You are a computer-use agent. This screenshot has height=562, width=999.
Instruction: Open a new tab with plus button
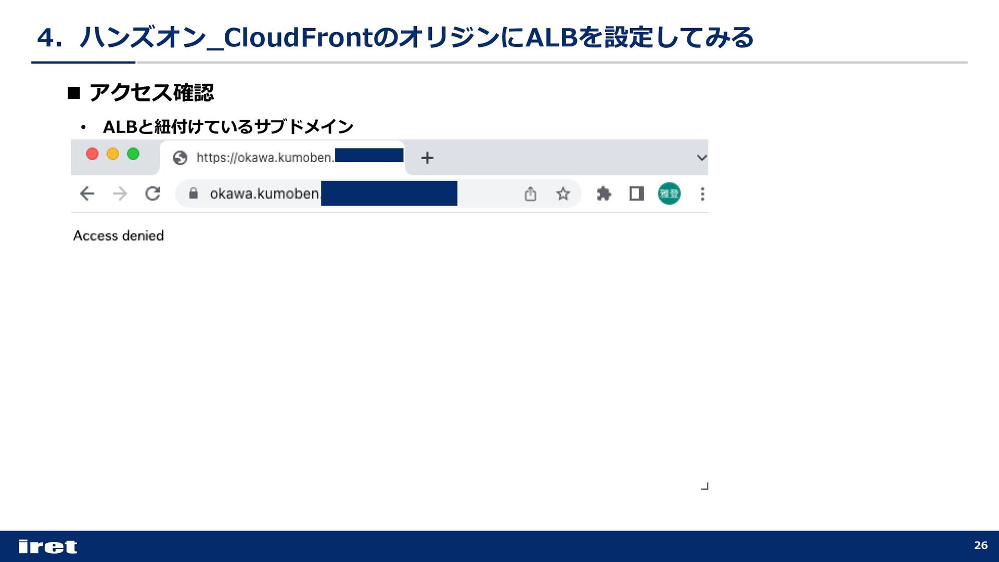[x=427, y=158]
